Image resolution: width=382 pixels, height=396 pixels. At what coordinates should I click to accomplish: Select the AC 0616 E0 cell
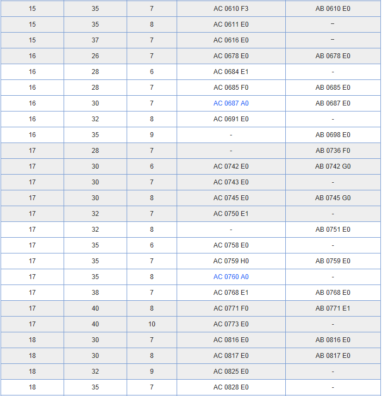tap(231, 40)
